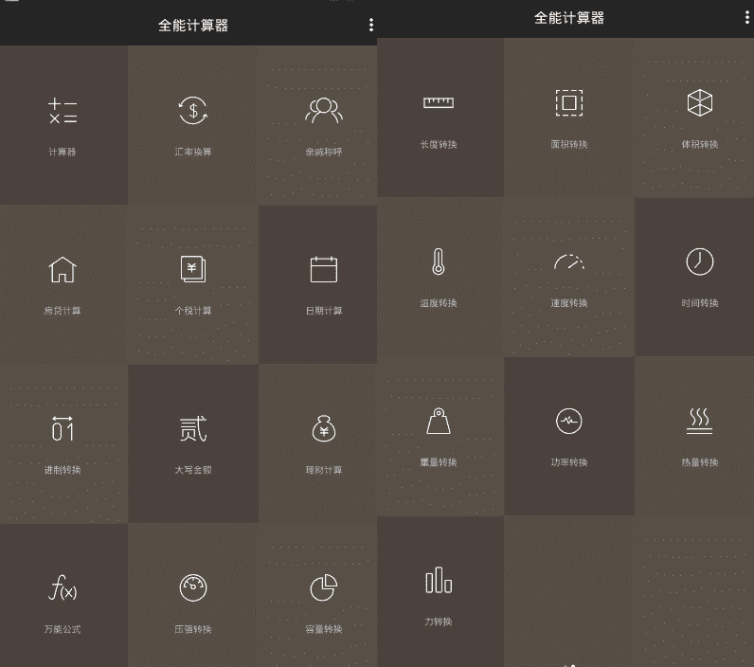Click the 速度转换 text label
Image resolution: width=754 pixels, height=667 pixels.
point(569,303)
